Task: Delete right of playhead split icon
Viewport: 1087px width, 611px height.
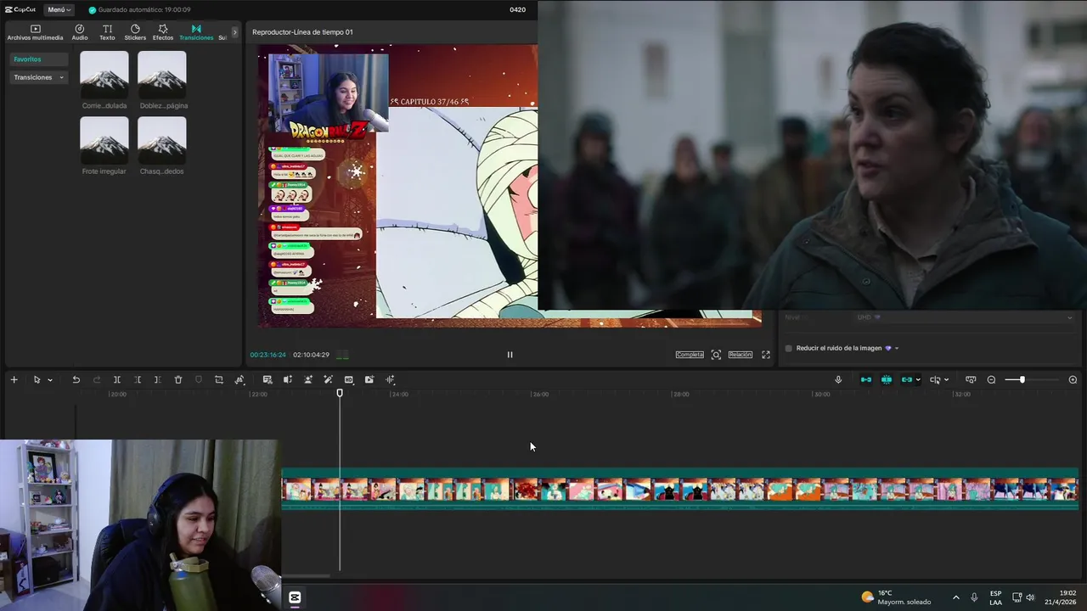Action: click(157, 379)
